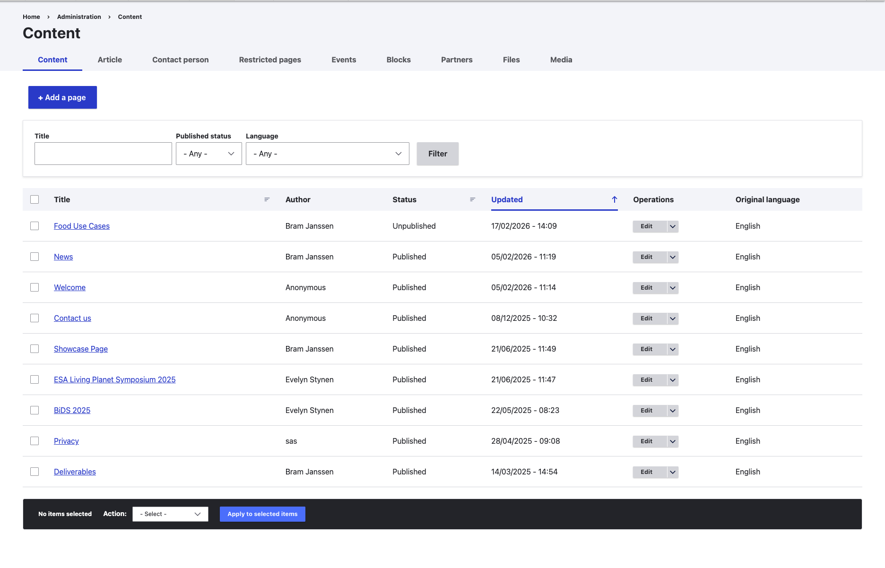Go to the Partners tab

457,60
